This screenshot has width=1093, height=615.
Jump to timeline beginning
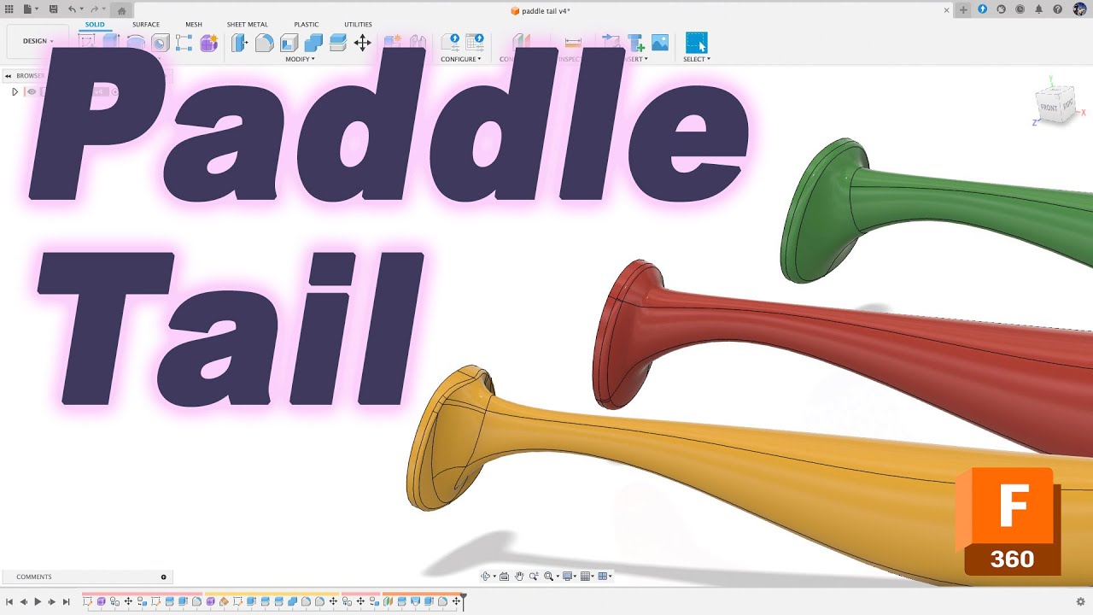(x=9, y=602)
